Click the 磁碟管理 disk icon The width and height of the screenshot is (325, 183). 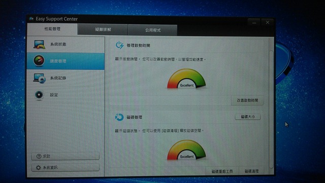(119, 117)
